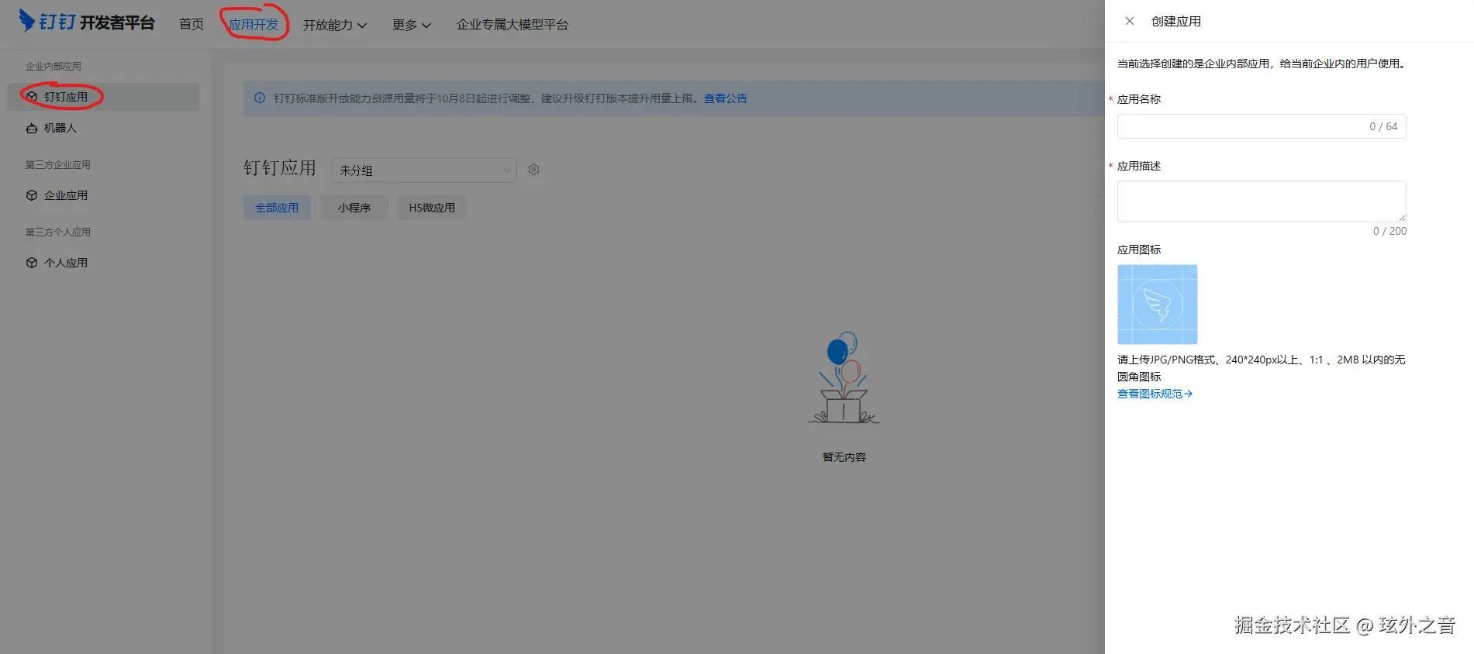Click the gear settings icon beside 未分组
This screenshot has height=654, width=1474.
point(533,170)
